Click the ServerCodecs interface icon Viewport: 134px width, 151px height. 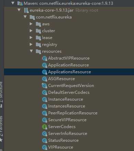pyautogui.click(x=44, y=127)
